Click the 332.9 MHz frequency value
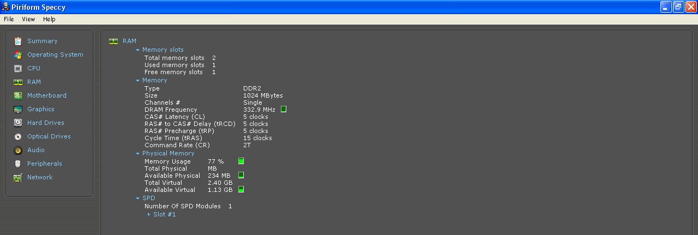 (259, 110)
